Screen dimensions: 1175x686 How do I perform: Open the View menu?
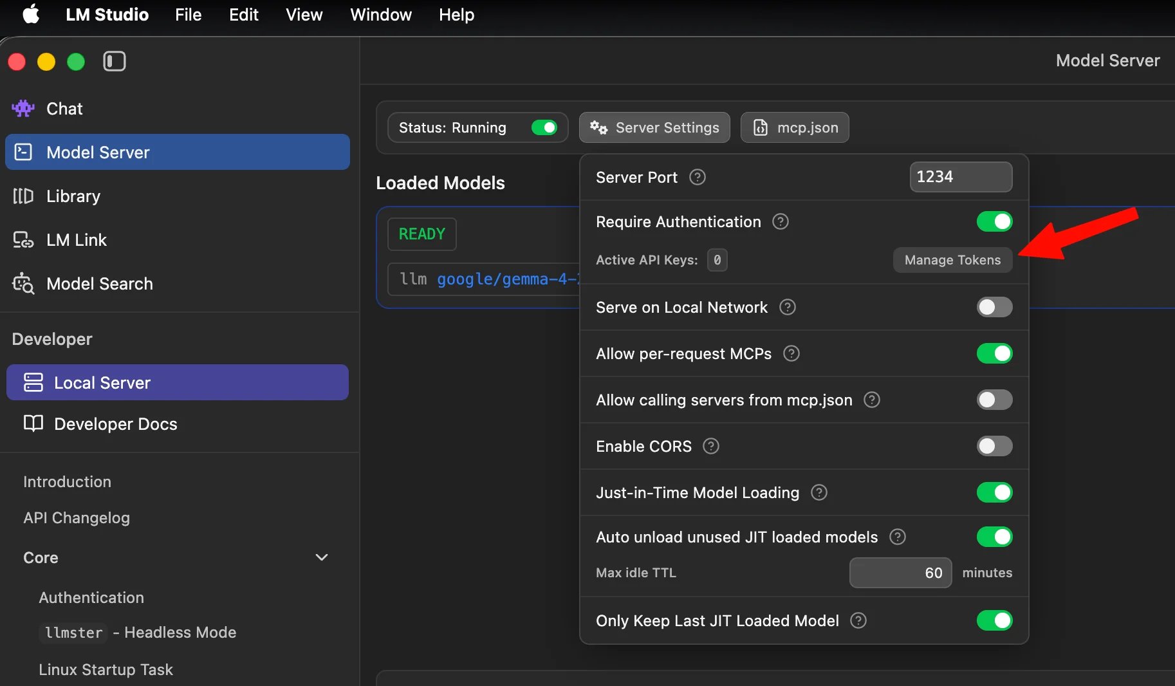click(x=304, y=14)
